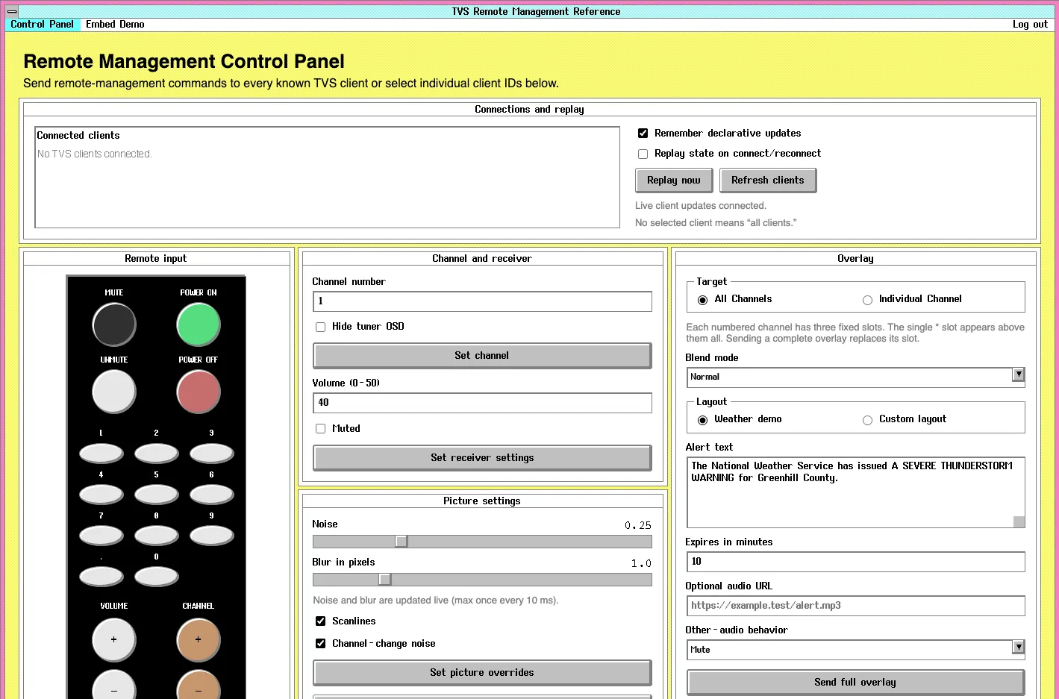
Task: Click the red POWER OFF remote button
Action: point(199,392)
